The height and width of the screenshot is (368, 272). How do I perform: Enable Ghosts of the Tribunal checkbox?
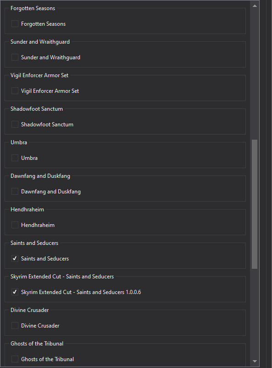pyautogui.click(x=15, y=359)
